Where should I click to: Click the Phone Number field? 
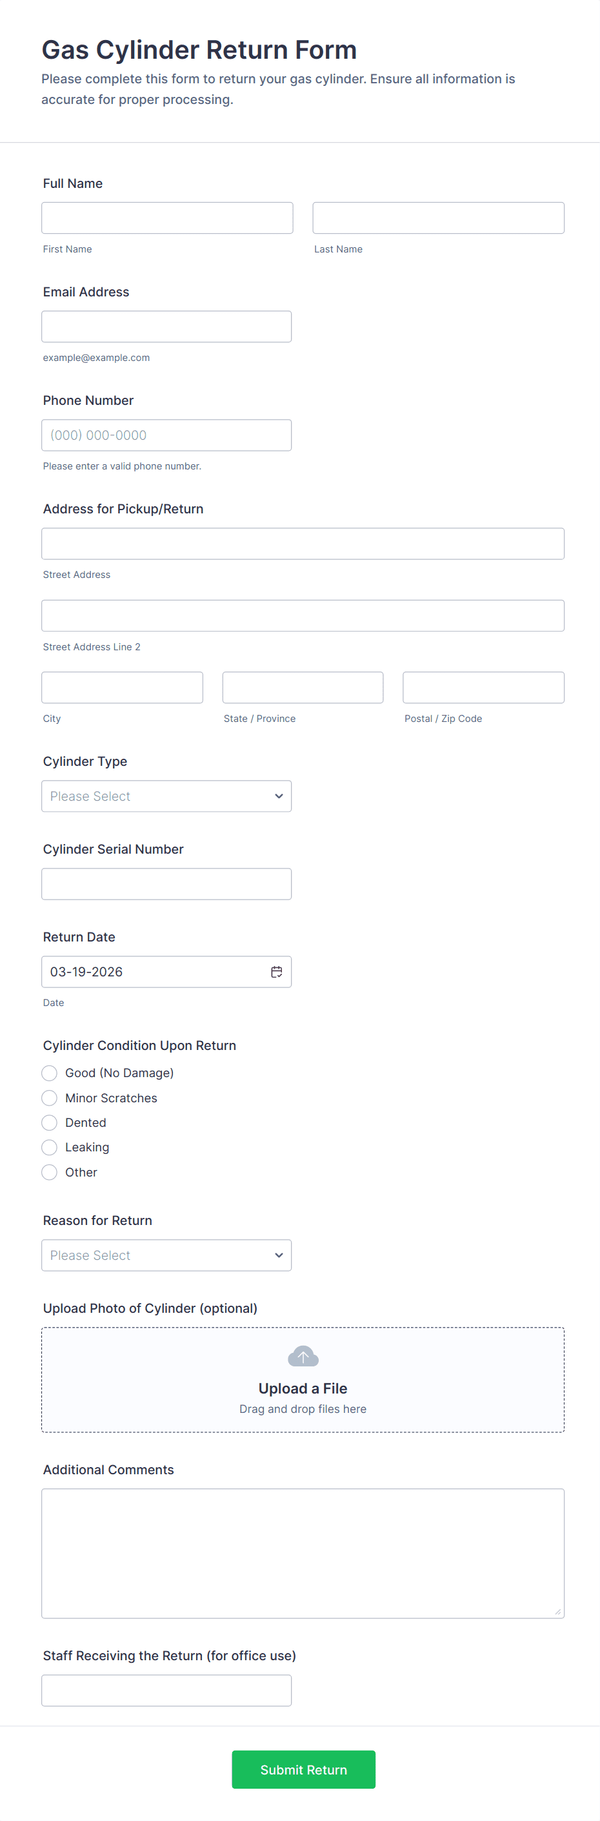coord(166,435)
